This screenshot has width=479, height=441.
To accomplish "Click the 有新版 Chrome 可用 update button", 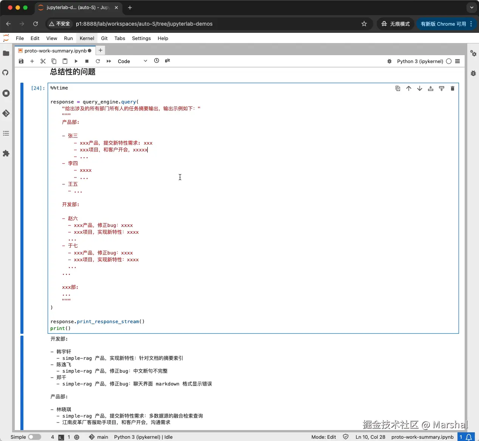I will [444, 24].
